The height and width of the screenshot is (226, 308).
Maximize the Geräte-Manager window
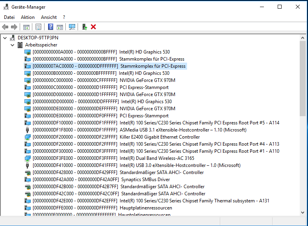point(280,7)
